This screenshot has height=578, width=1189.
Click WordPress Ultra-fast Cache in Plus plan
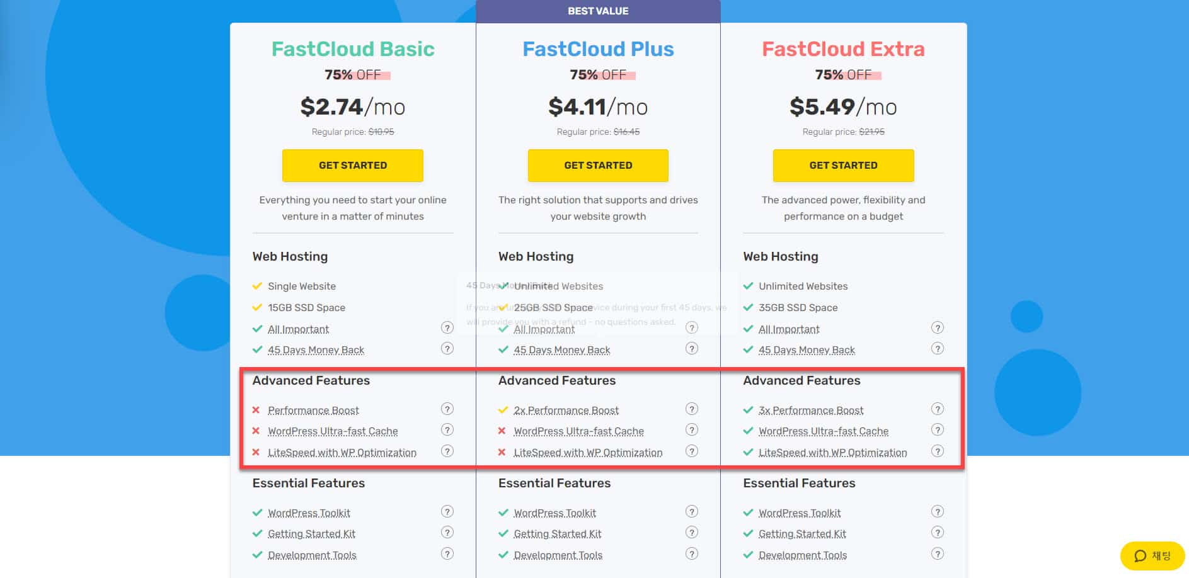coord(578,431)
